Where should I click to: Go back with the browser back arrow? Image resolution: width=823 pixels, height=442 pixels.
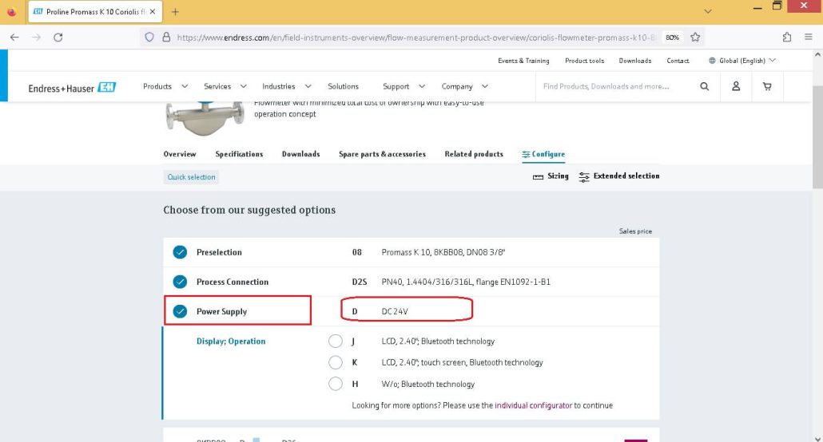tap(14, 37)
